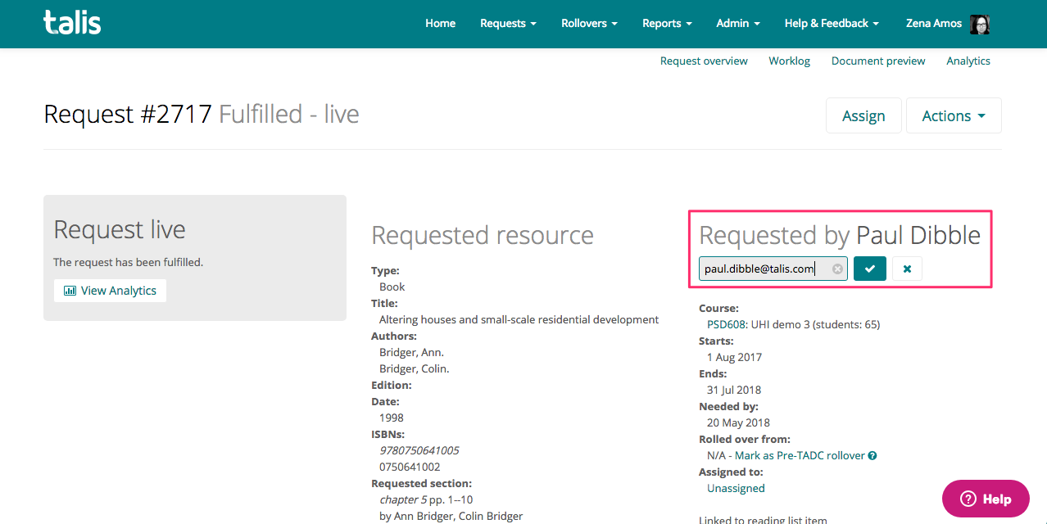Image resolution: width=1047 pixels, height=524 pixels.
Task: Open the PSD608 course link
Action: 726,324
